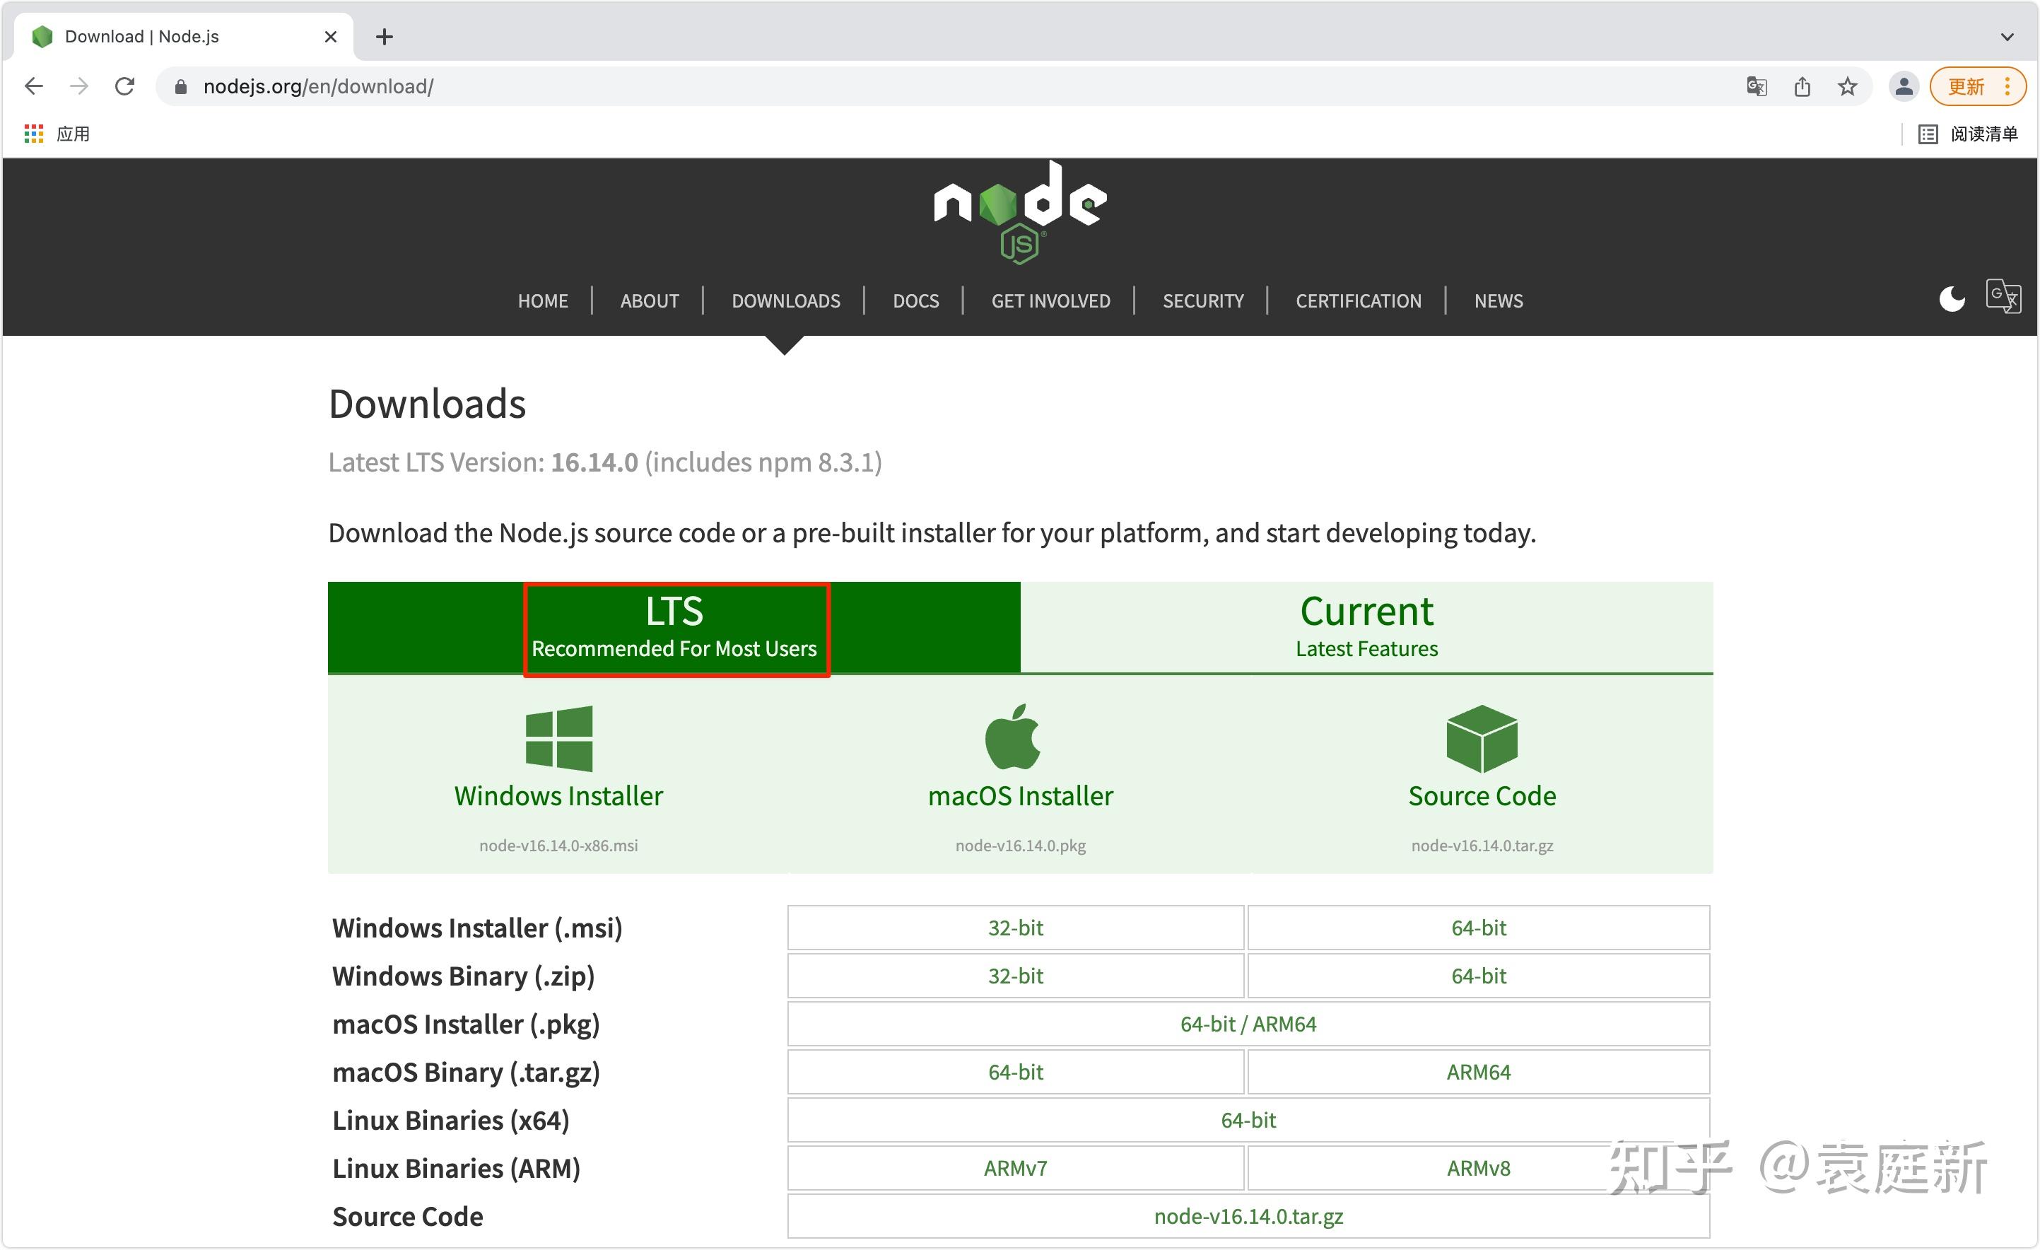Click the browser profile avatar icon
Screen dimensions: 2040x1250
coord(1903,86)
